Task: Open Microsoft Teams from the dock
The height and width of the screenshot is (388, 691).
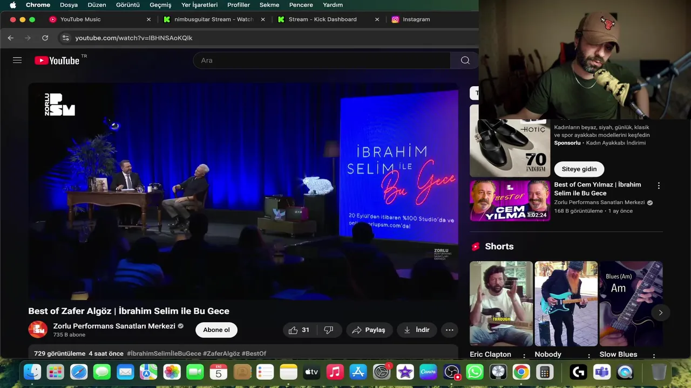Action: [x=602, y=372]
